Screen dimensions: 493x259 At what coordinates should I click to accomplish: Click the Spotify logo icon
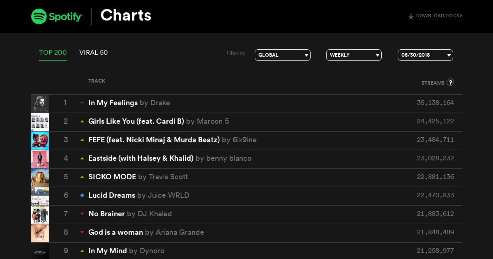(x=39, y=16)
